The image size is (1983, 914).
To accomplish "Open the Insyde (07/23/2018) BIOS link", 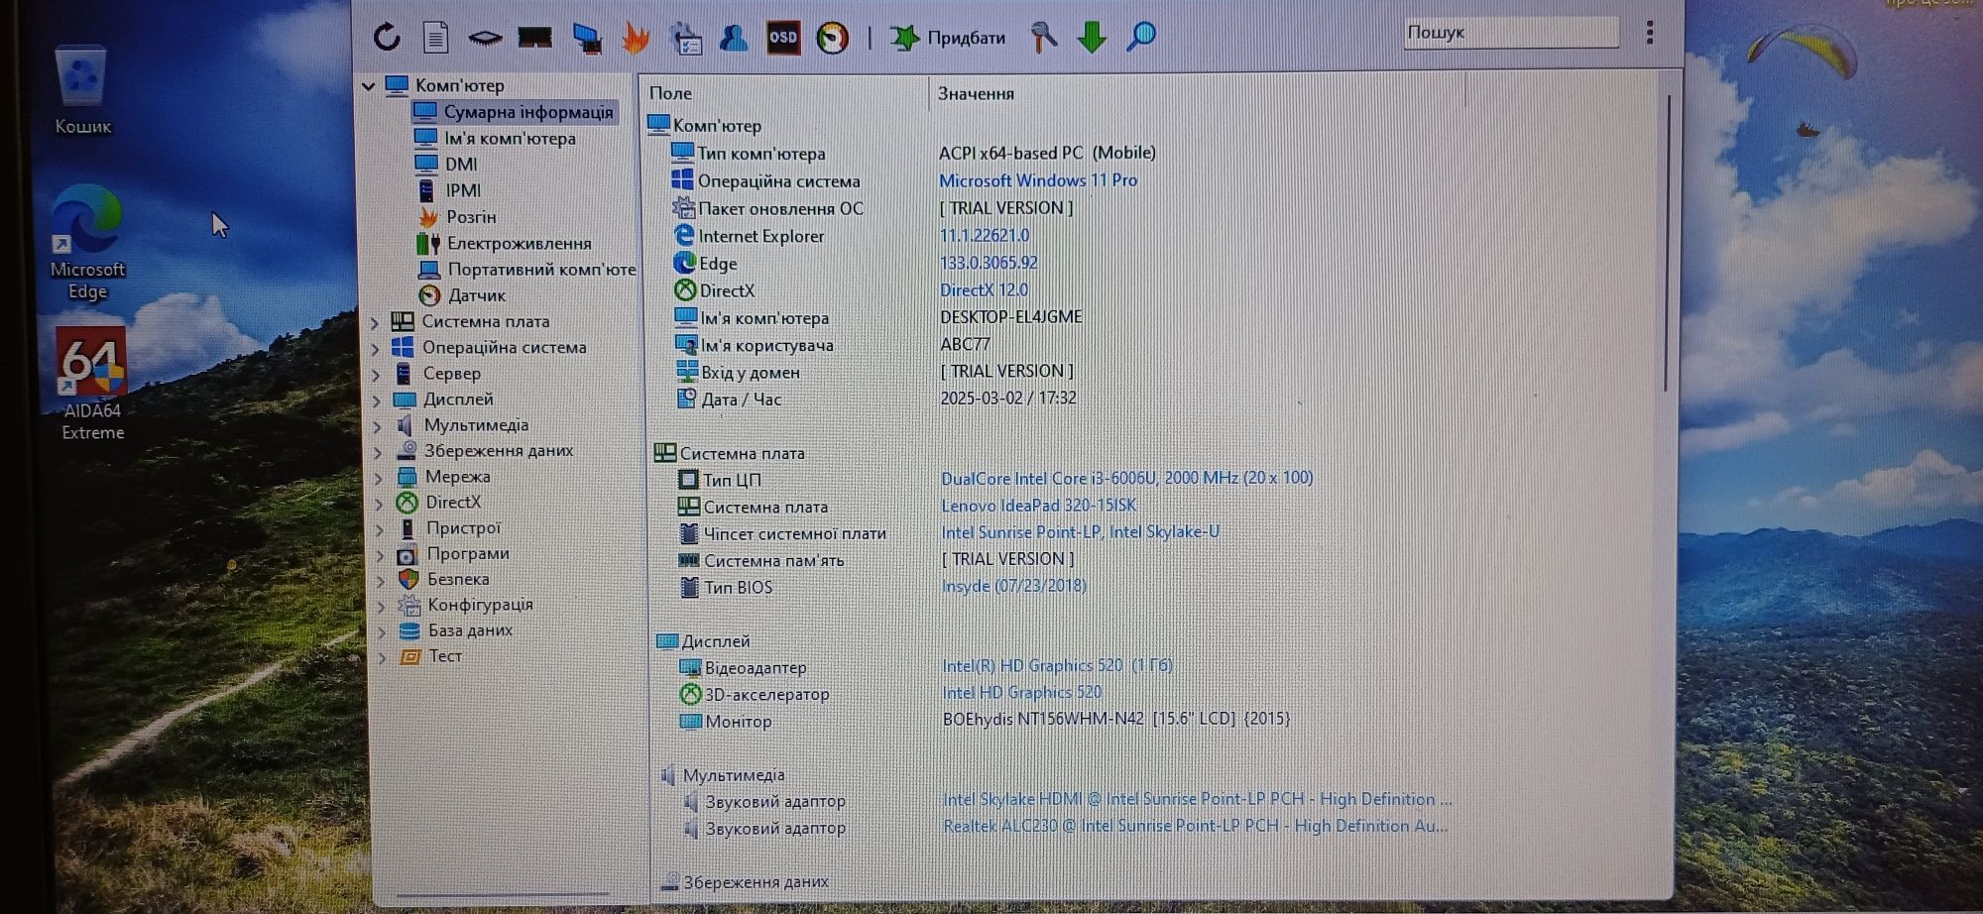I will [1014, 586].
